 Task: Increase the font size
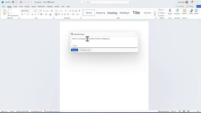41,11
